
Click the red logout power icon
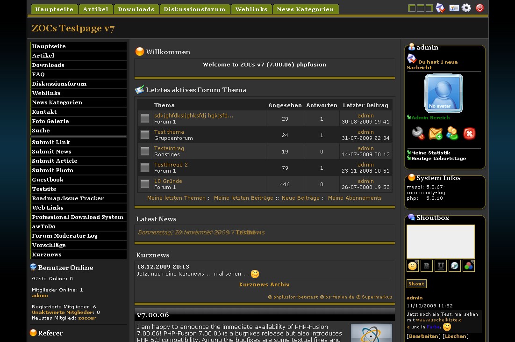click(479, 8)
